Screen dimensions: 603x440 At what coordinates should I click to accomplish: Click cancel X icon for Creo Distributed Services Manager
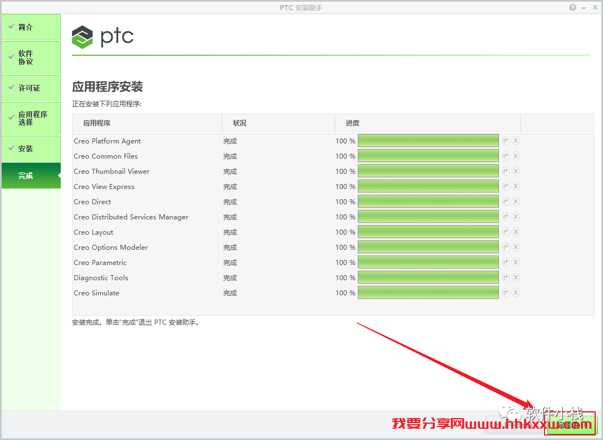pyautogui.click(x=516, y=217)
